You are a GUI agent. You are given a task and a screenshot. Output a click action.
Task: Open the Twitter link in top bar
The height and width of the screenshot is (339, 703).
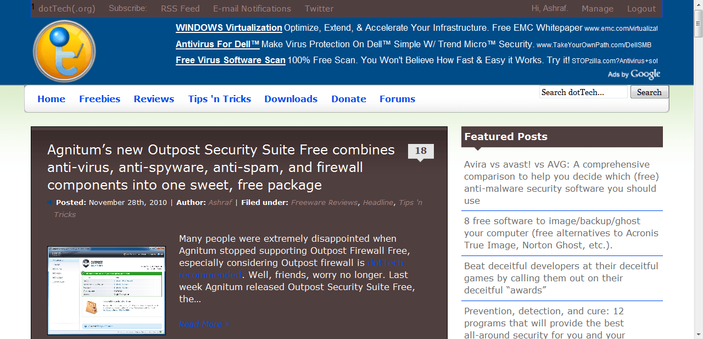[x=319, y=8]
